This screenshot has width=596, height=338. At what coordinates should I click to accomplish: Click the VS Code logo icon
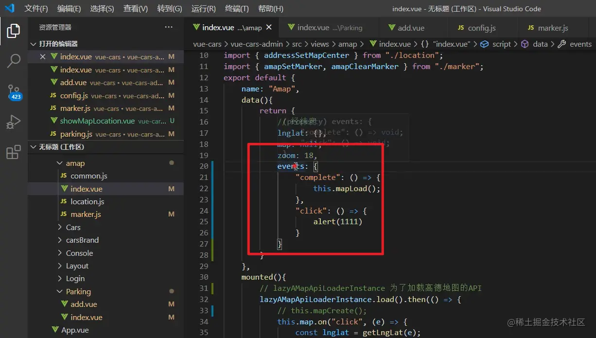coord(10,8)
